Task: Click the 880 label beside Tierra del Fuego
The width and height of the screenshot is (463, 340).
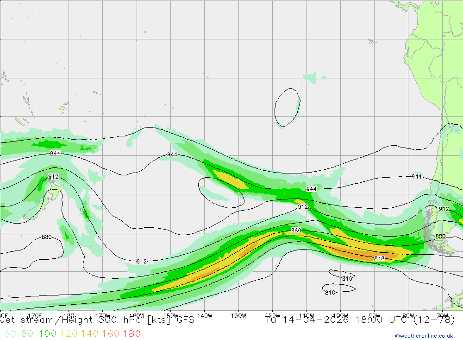Action: click(x=441, y=237)
